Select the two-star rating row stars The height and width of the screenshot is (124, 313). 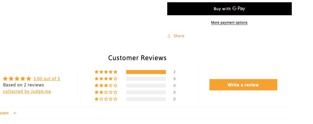(x=106, y=92)
